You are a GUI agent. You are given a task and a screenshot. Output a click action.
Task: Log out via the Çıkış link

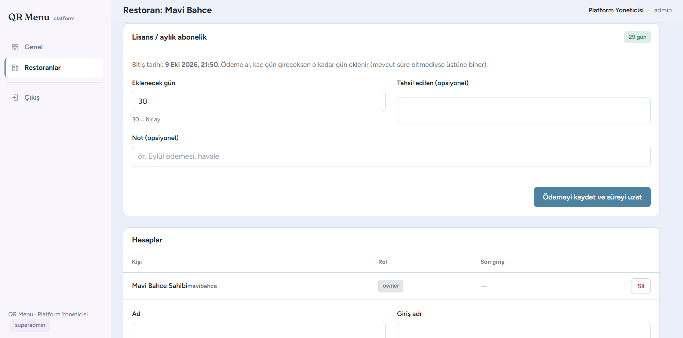point(54,97)
